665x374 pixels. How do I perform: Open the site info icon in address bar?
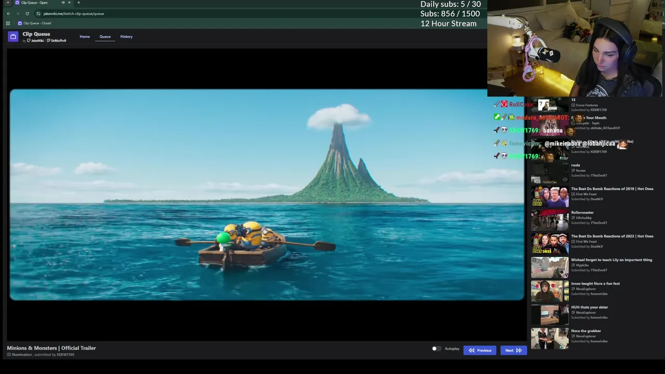[38, 14]
